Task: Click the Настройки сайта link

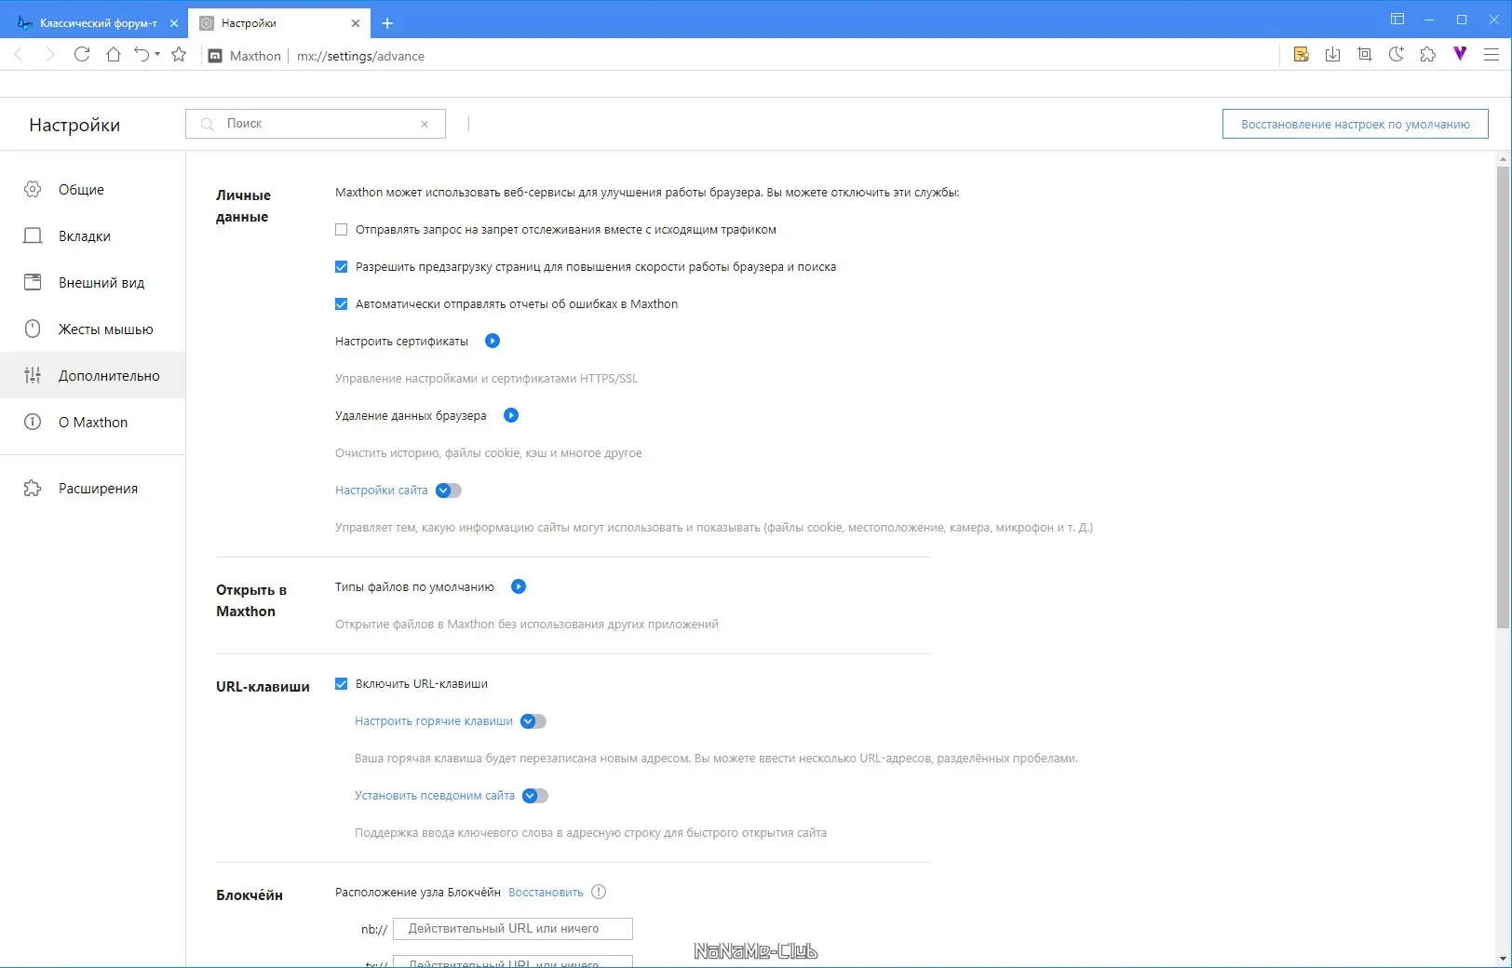Action: 382,490
